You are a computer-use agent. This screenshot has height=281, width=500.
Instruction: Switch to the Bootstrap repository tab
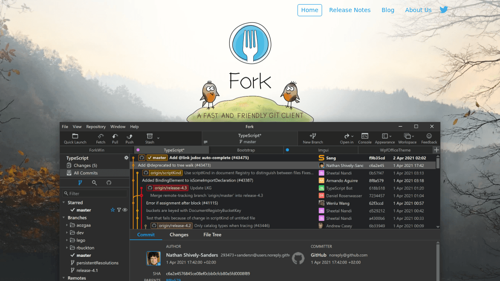click(246, 150)
